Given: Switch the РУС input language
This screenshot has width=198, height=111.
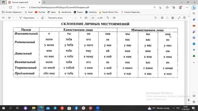Looking at the screenshot, I should pyautogui.click(x=178, y=108).
